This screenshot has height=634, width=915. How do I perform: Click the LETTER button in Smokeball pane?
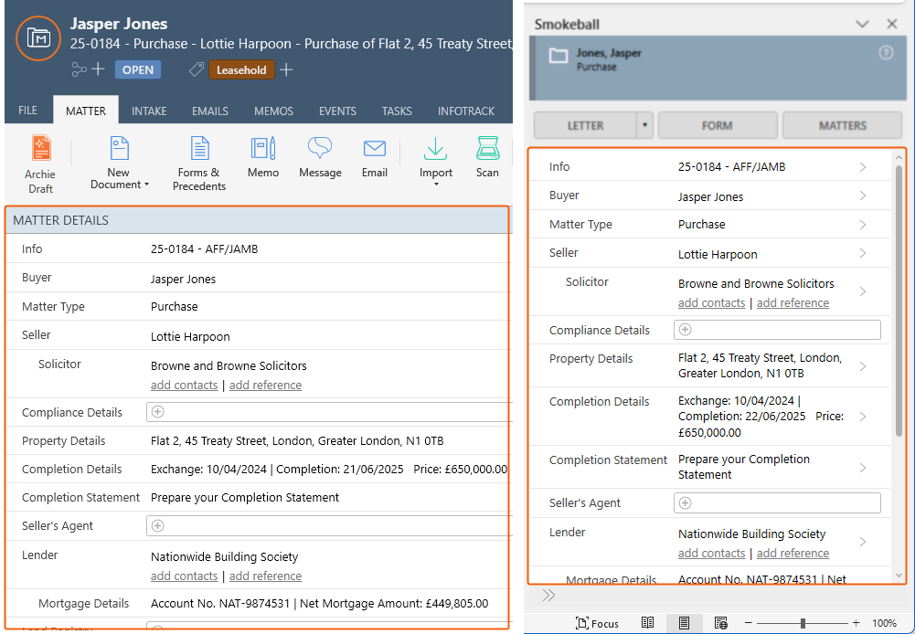(585, 125)
